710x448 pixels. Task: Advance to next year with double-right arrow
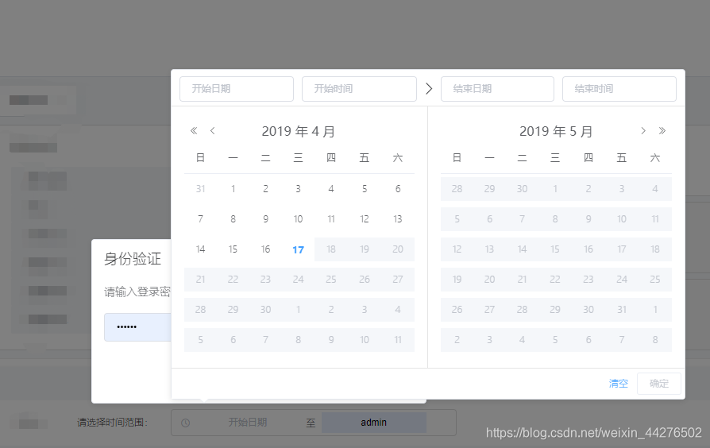pos(662,131)
